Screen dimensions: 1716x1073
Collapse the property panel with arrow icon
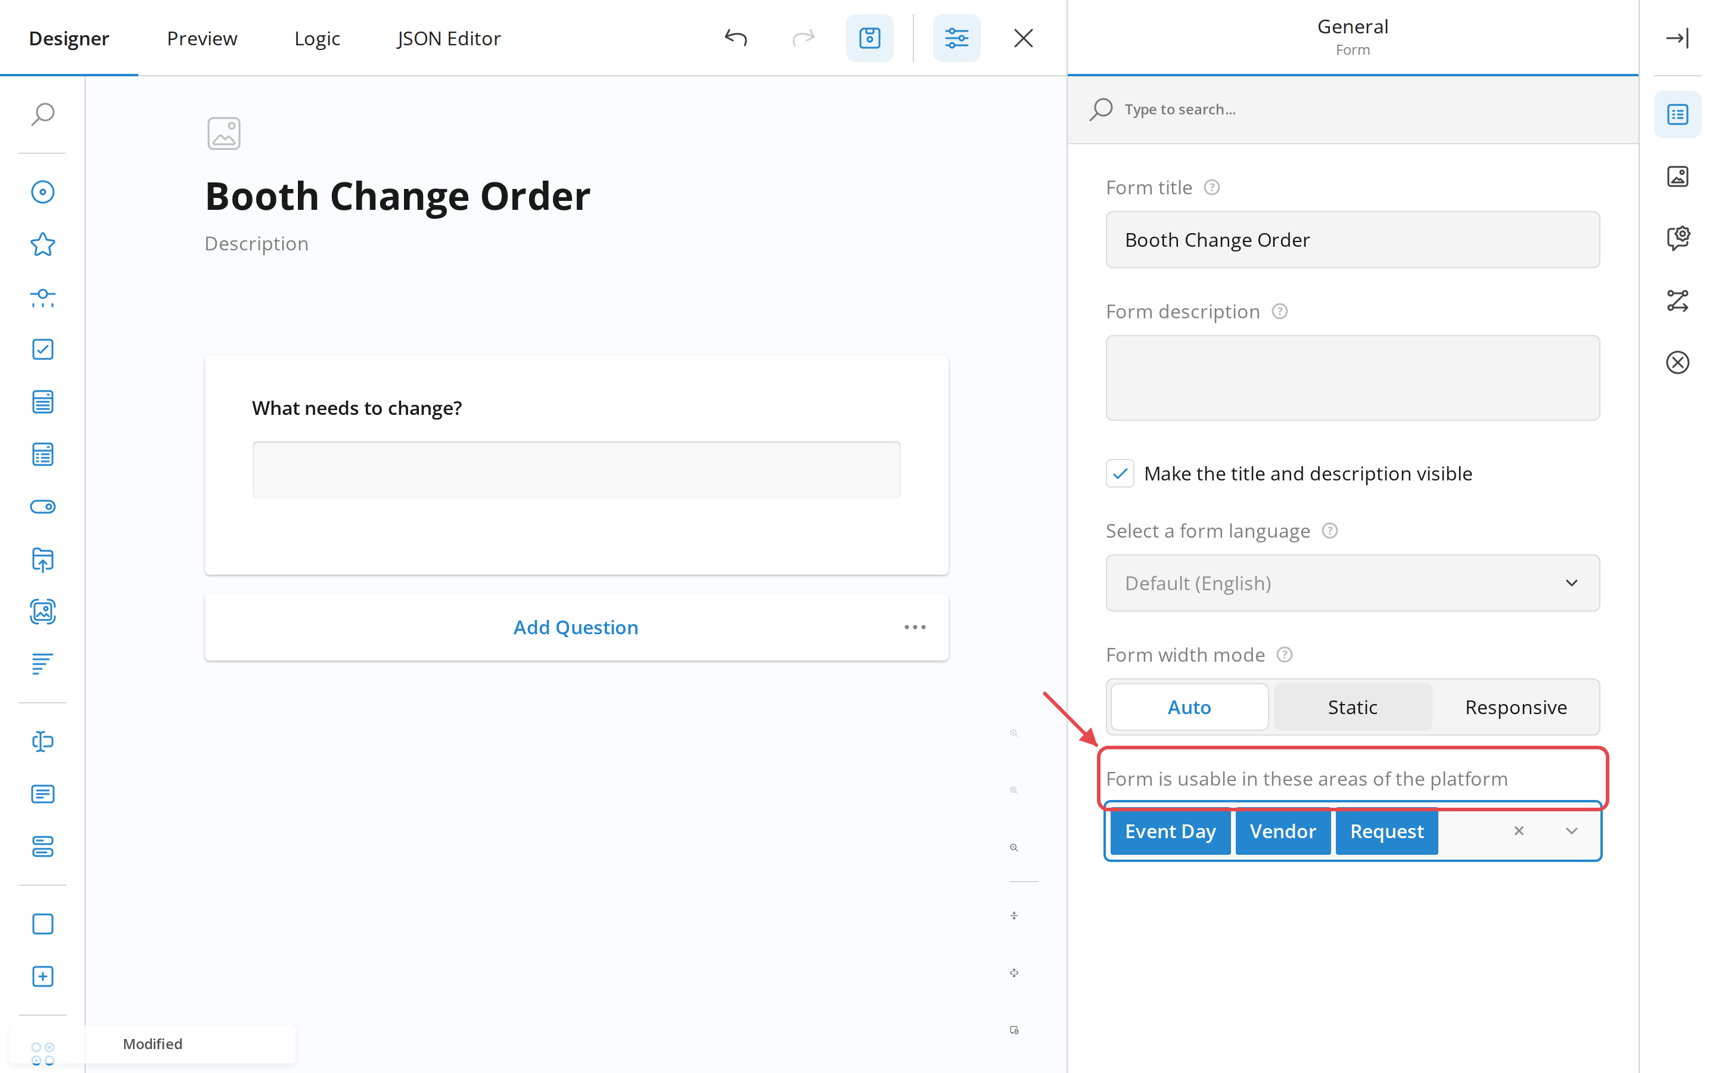[x=1677, y=38]
